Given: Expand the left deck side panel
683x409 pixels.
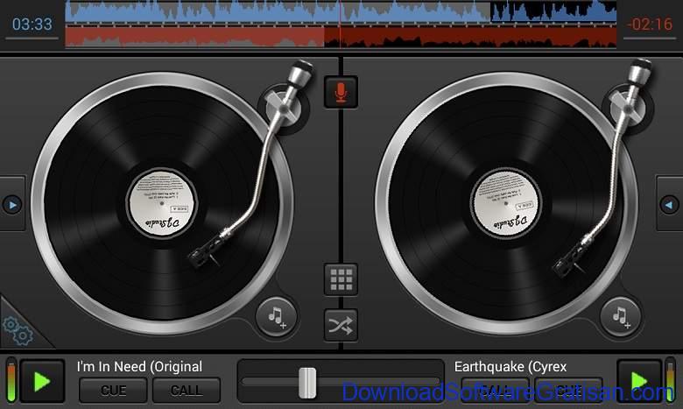Looking at the screenshot, I should coord(12,204).
